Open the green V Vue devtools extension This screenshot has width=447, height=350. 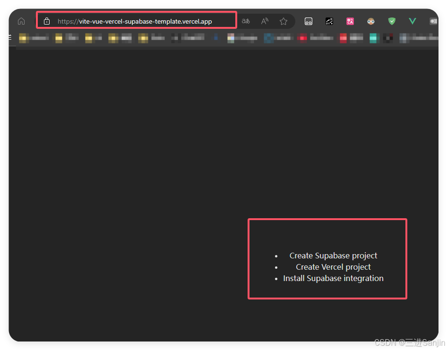coord(413,21)
